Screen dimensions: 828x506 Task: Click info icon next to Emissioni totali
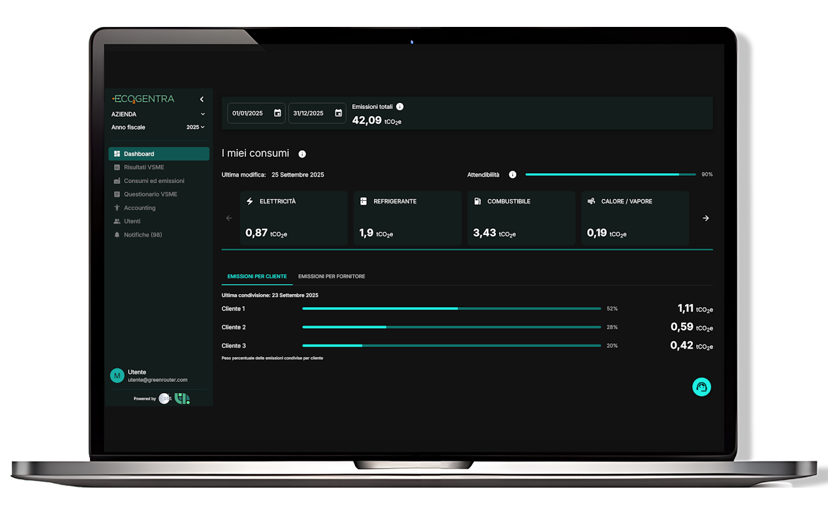pyautogui.click(x=400, y=106)
